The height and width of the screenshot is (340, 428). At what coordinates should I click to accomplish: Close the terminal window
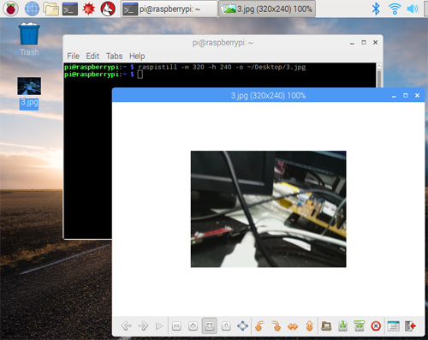pos(376,43)
